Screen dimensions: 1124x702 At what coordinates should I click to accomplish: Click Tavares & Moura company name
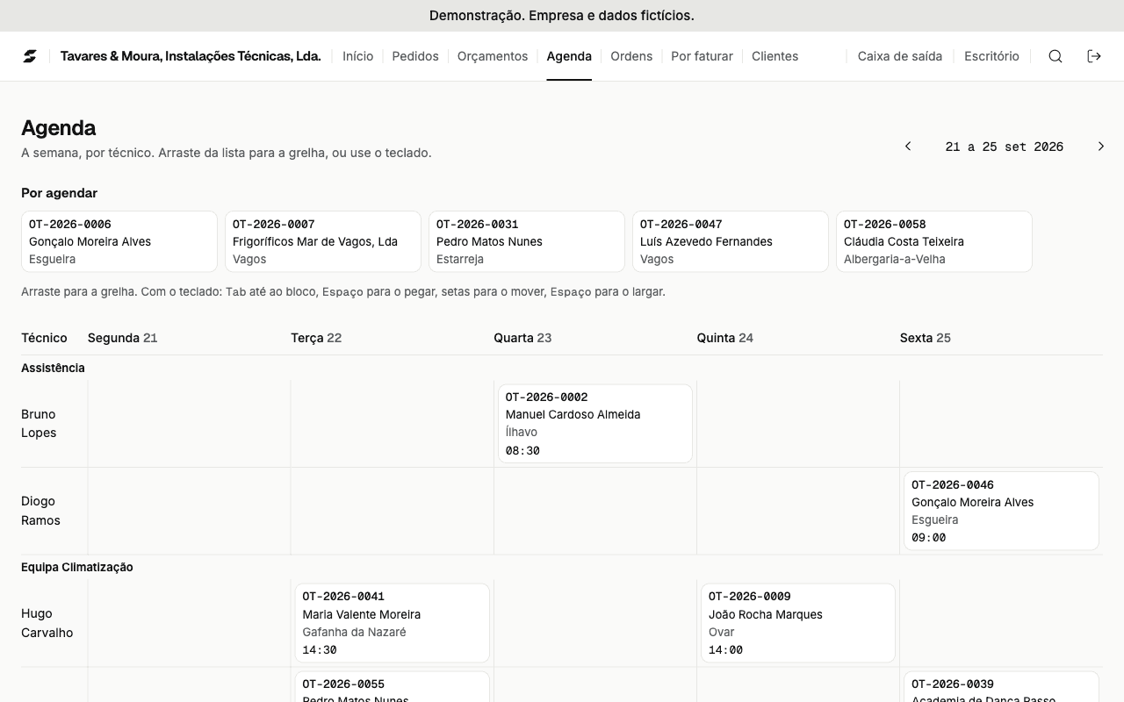pos(191,56)
